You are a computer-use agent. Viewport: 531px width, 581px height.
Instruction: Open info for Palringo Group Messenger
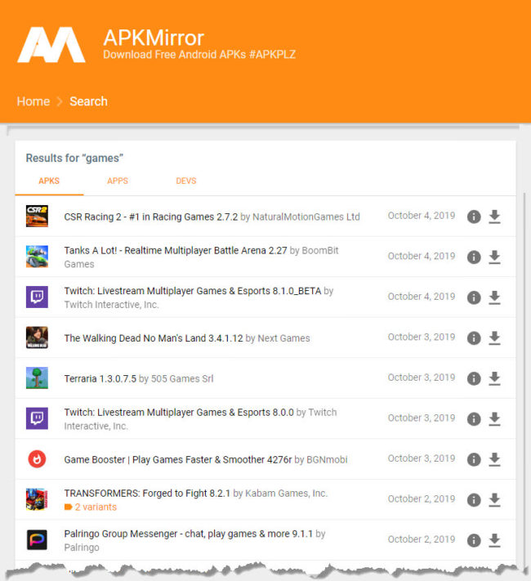pos(474,540)
